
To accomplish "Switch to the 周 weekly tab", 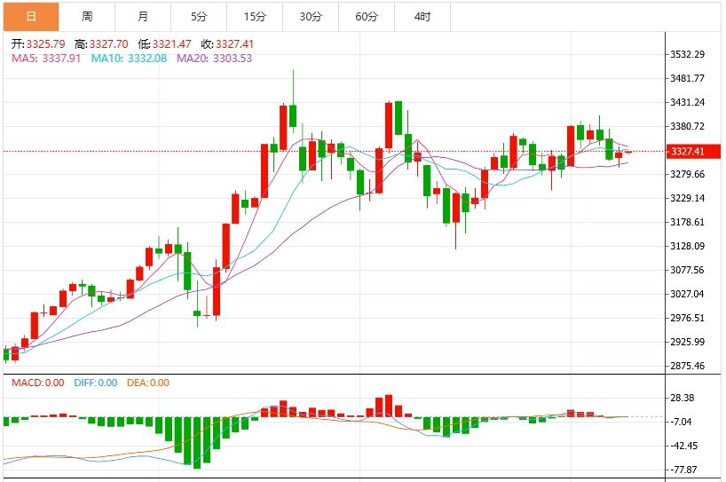I will click(87, 17).
